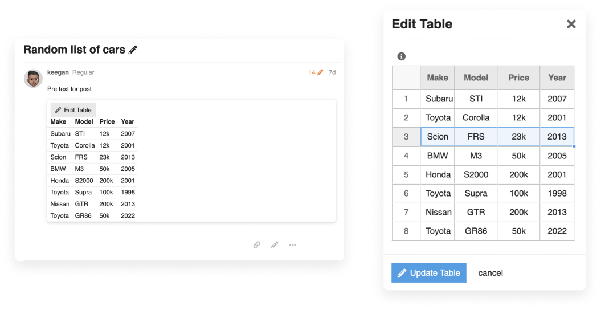Image resolution: width=601 pixels, height=310 pixels.
Task: Close the Edit Table modal with X
Action: [x=571, y=24]
